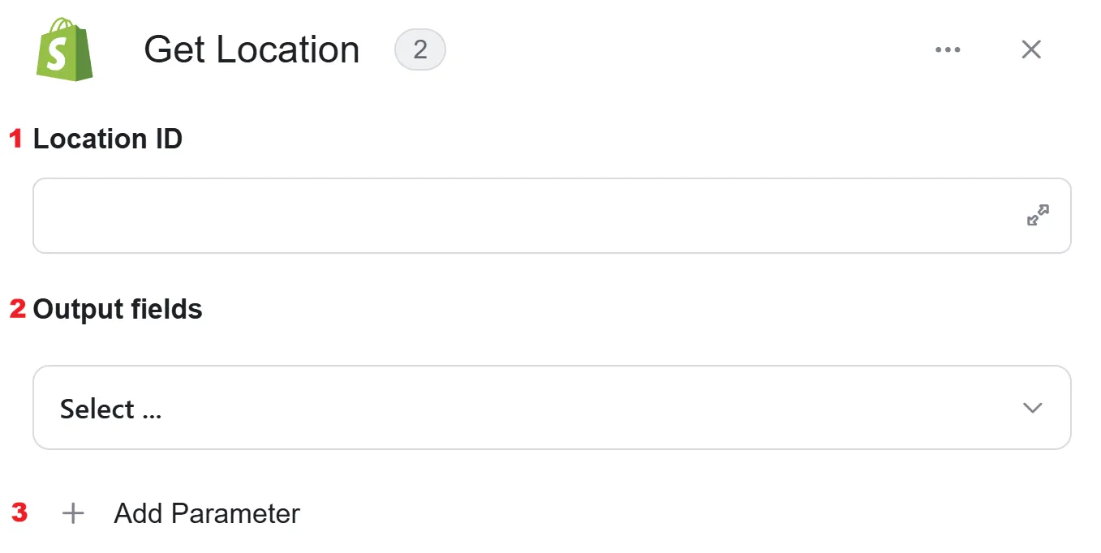Image resolution: width=1101 pixels, height=553 pixels.
Task: Click the Add Parameter text link
Action: pos(207,513)
